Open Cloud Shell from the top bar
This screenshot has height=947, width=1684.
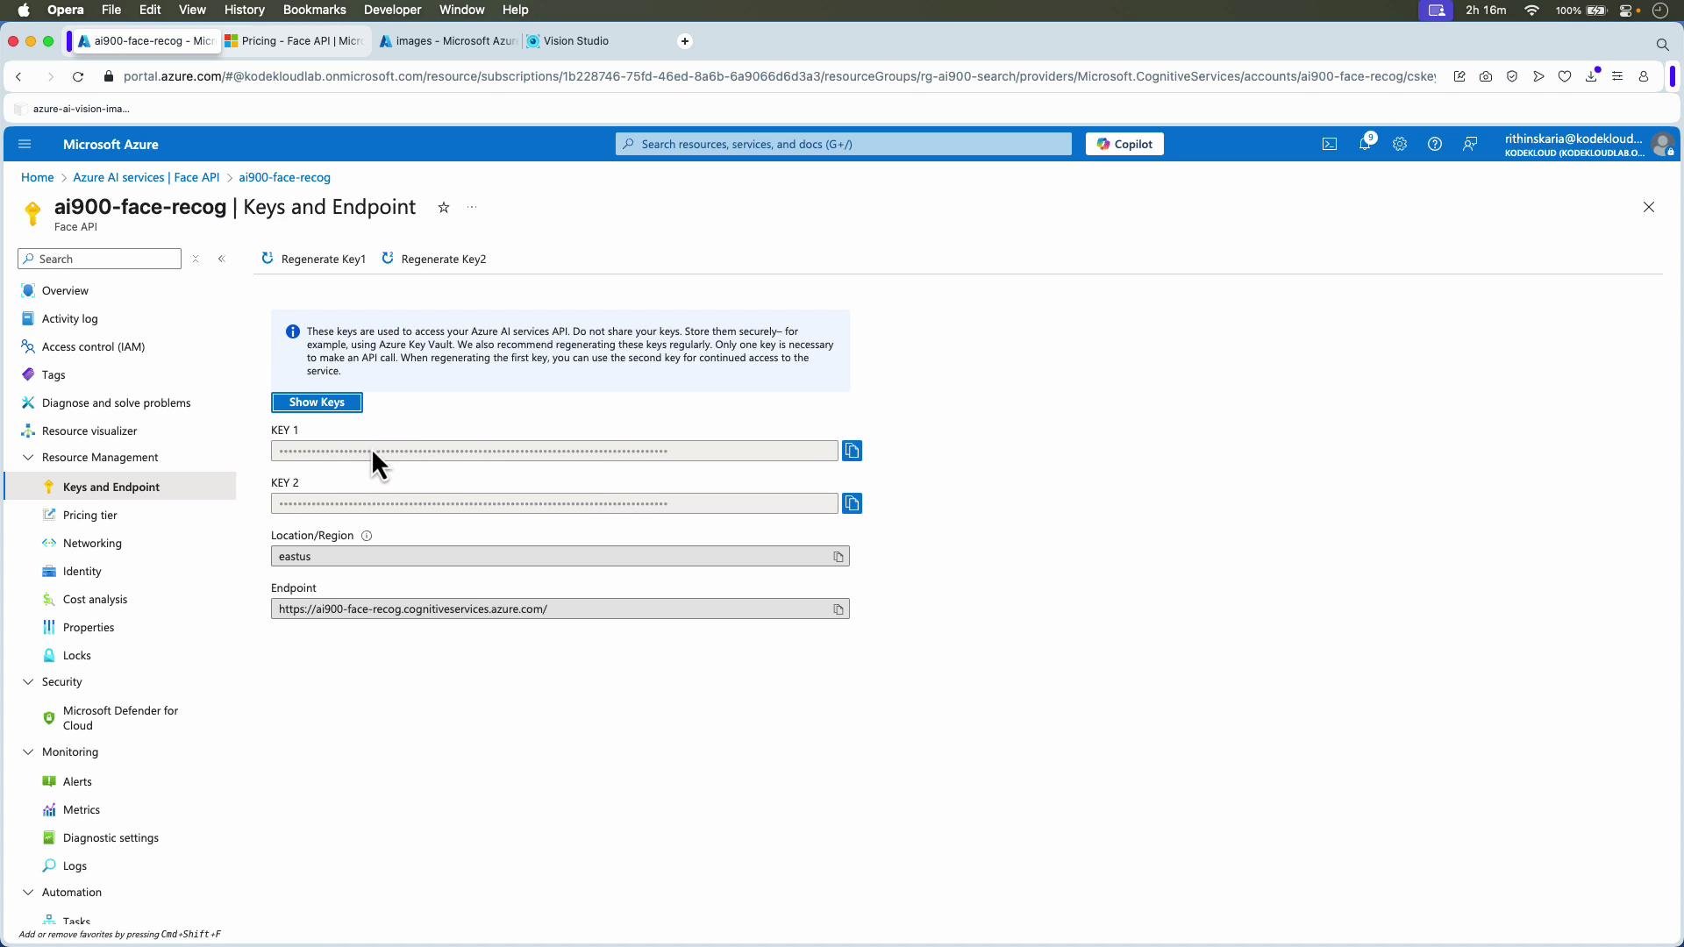click(x=1330, y=144)
